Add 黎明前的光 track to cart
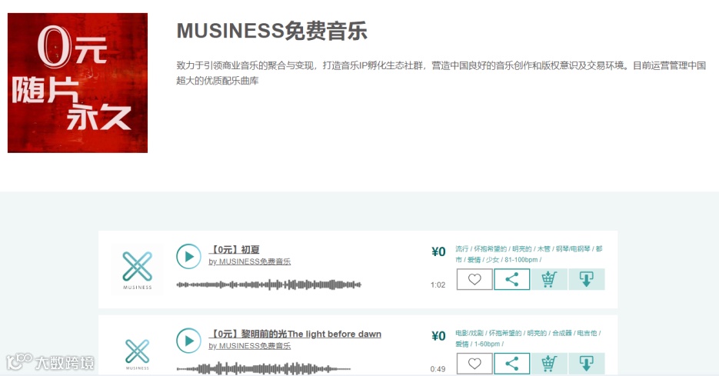Screen dimensions: 719x376 point(549,364)
